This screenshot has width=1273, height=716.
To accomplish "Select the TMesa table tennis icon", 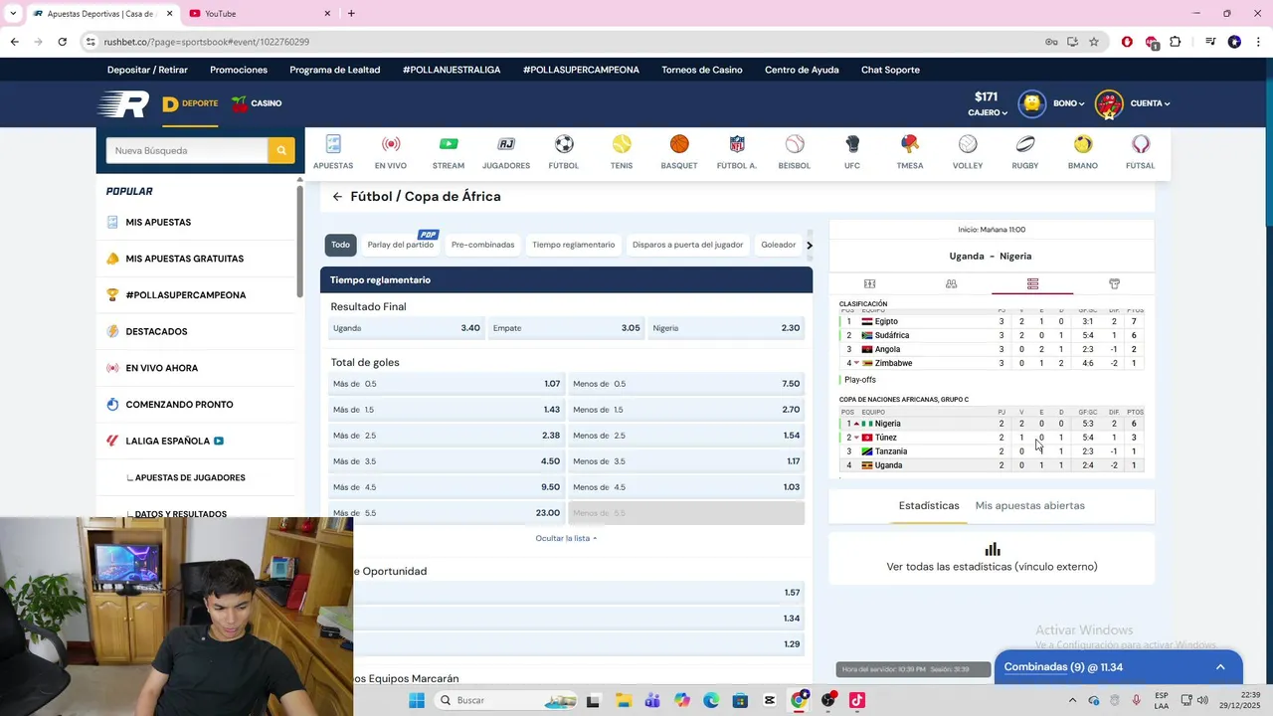I will click(910, 144).
